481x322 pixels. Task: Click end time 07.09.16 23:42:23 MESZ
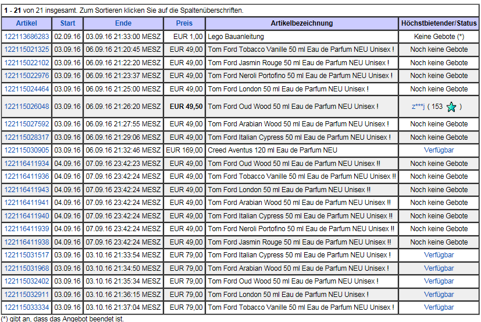point(123,164)
